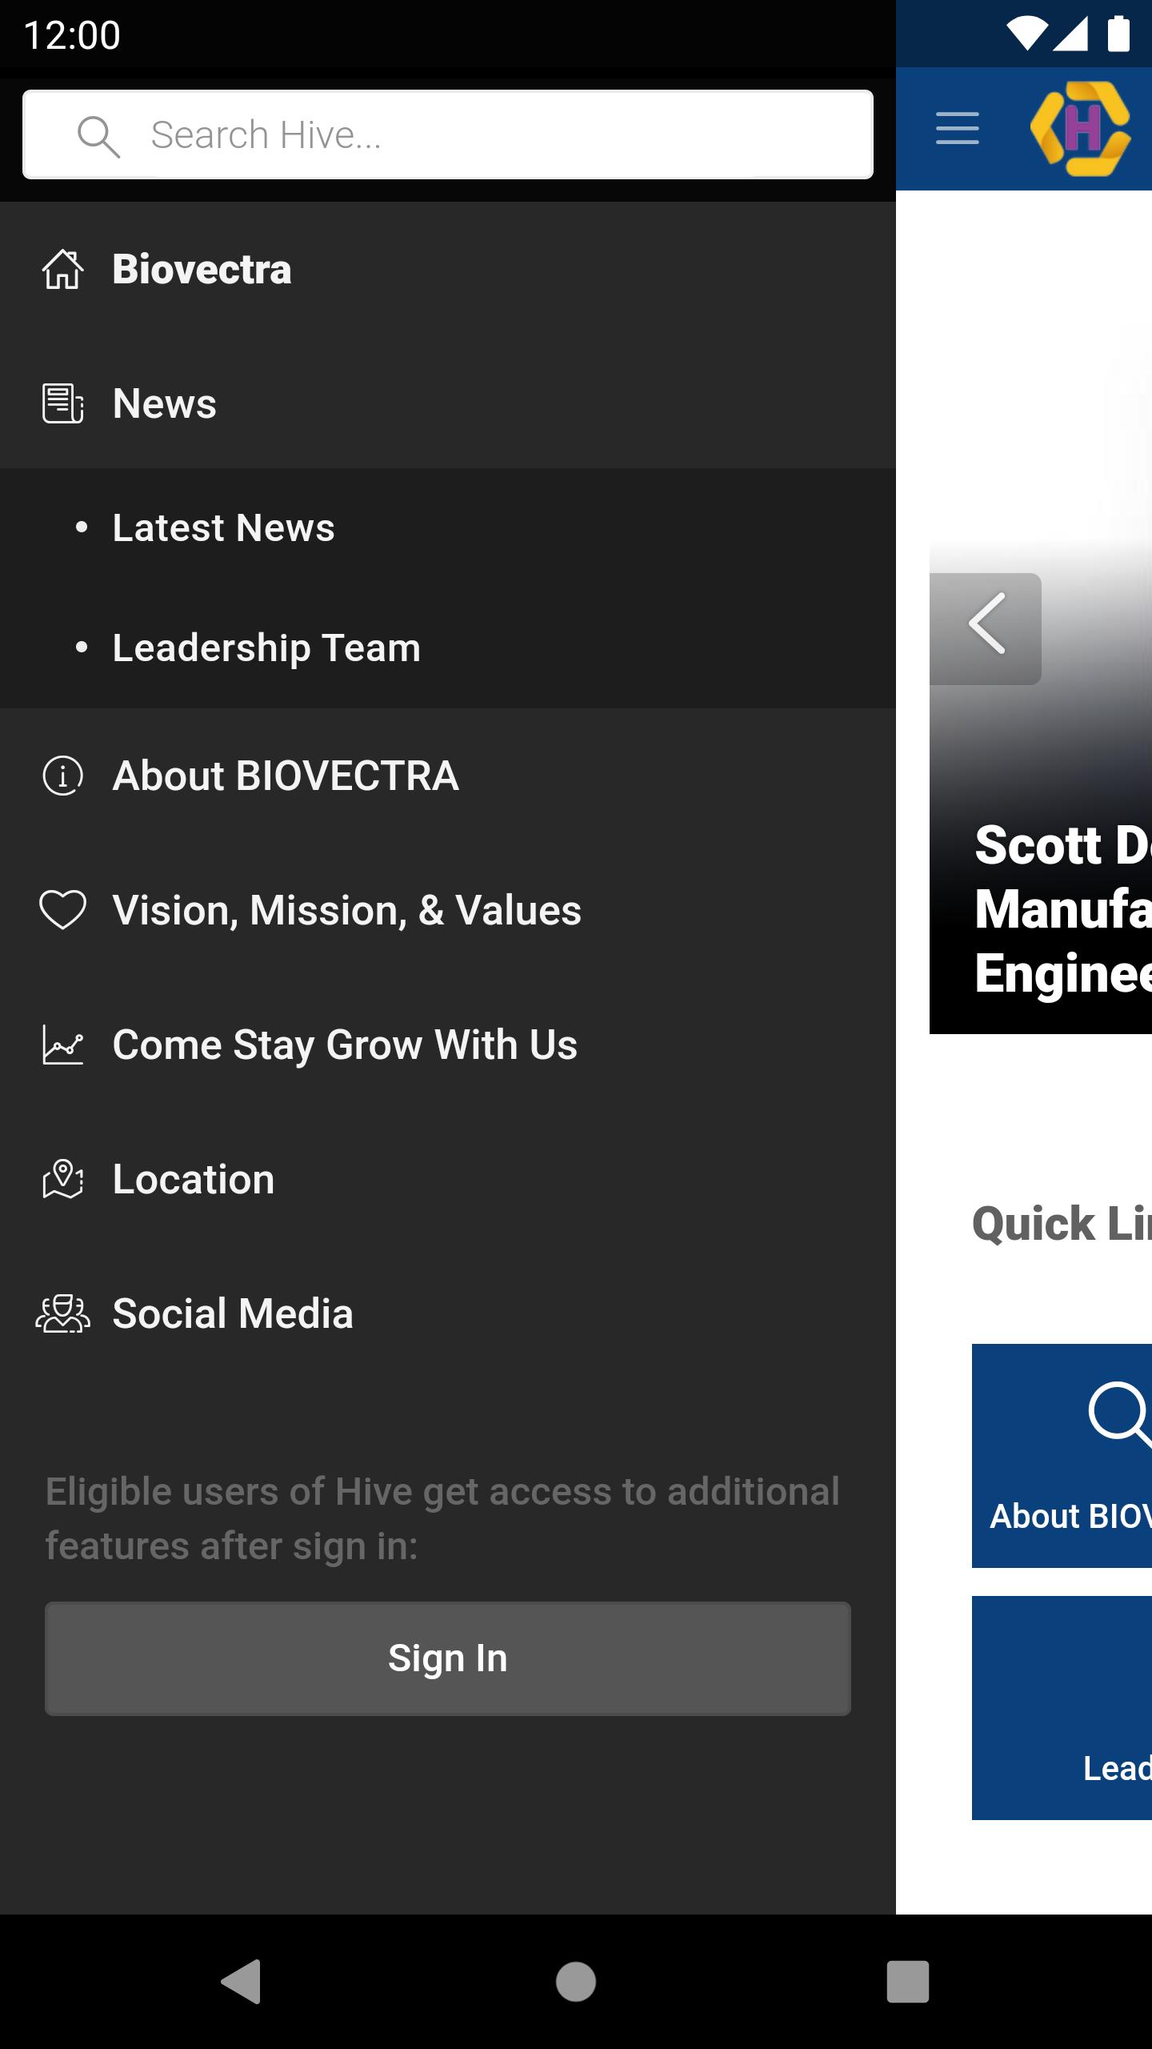Click the map pin icon beside Location
The image size is (1152, 2049).
[62, 1179]
